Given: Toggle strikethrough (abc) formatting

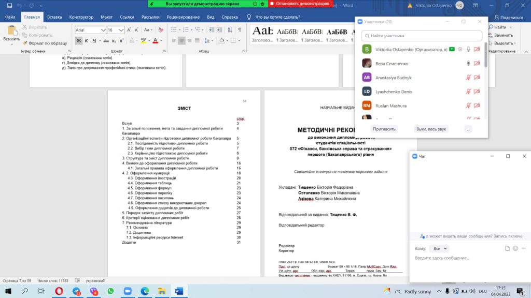Looking at the screenshot, I should tap(106, 41).
